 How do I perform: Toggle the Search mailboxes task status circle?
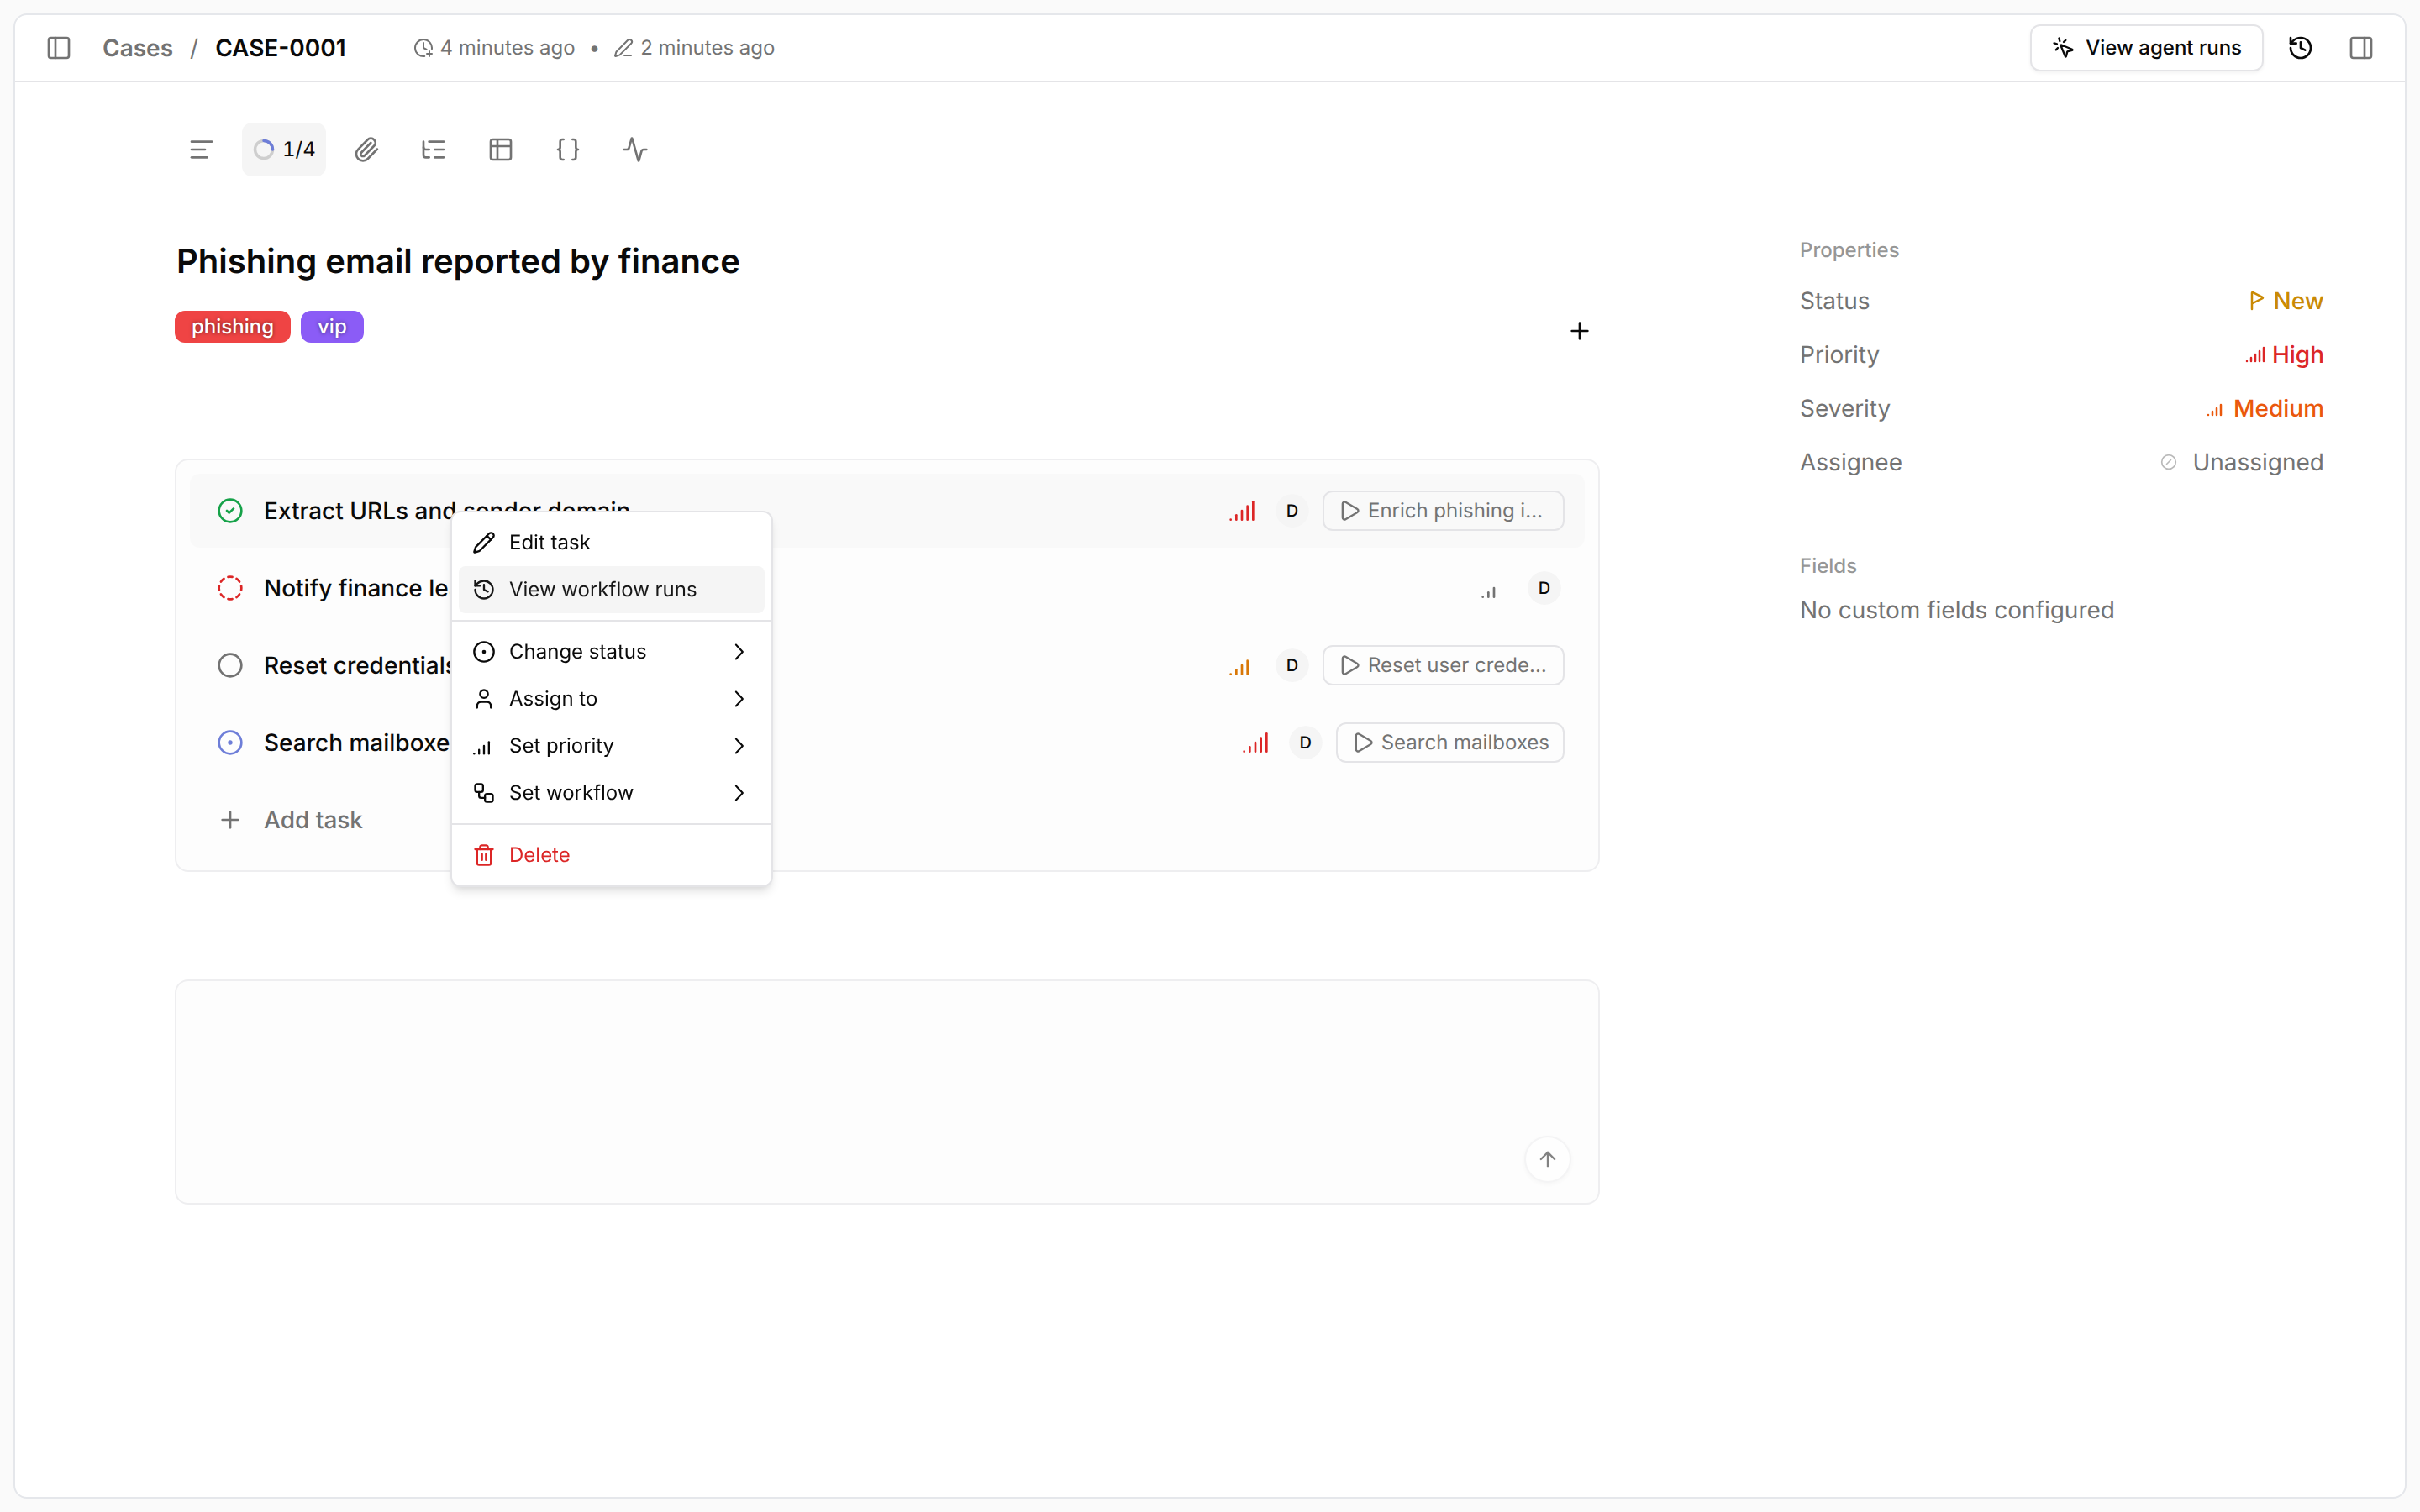pos(230,743)
